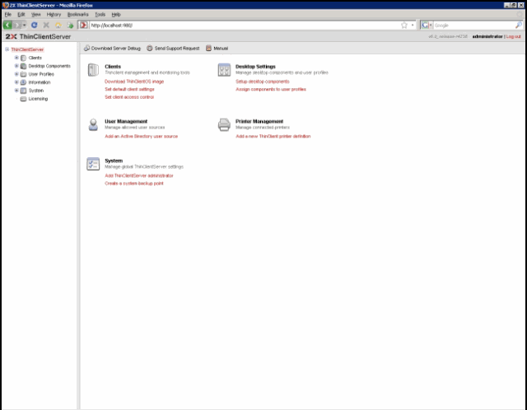
Task: Click Send Support Request in toolbar
Action: [173, 49]
